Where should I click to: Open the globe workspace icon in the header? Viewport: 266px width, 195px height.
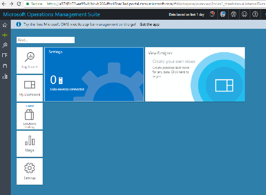(223, 14)
